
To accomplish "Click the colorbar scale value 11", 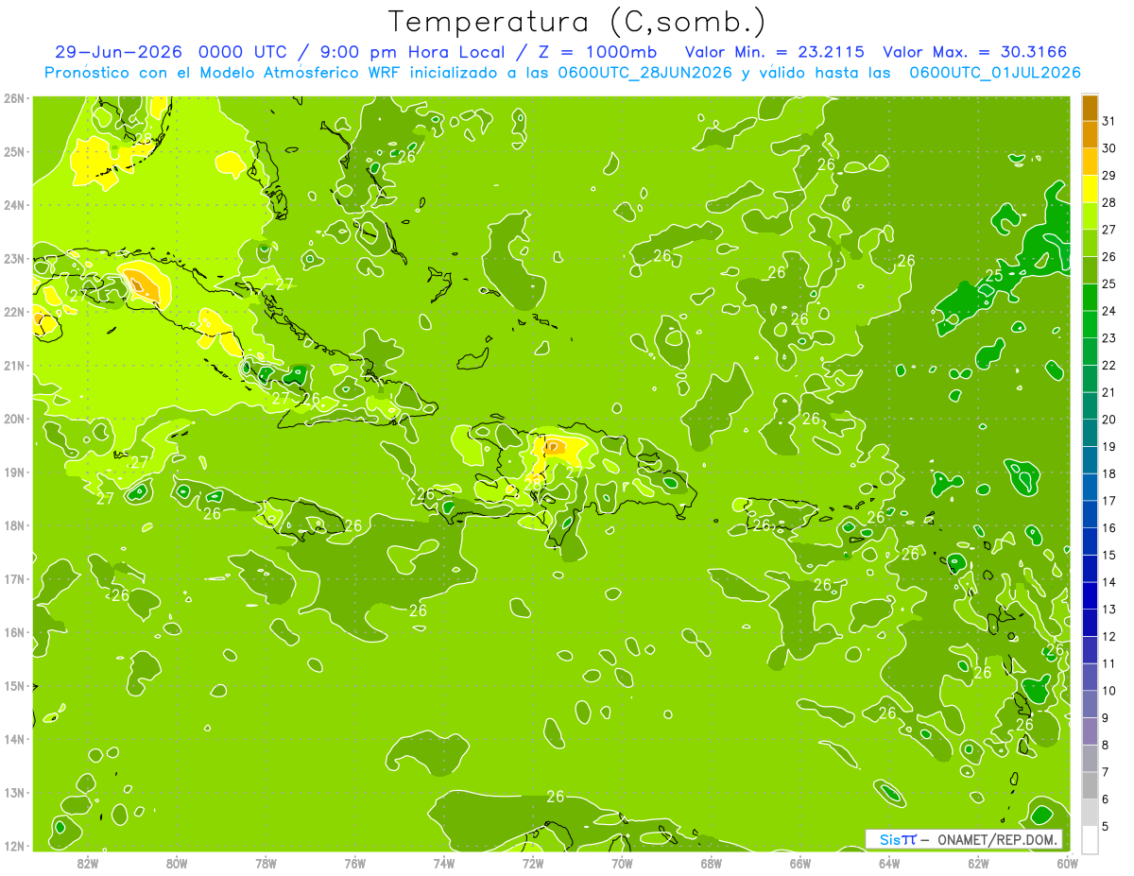I will coord(1109,663).
